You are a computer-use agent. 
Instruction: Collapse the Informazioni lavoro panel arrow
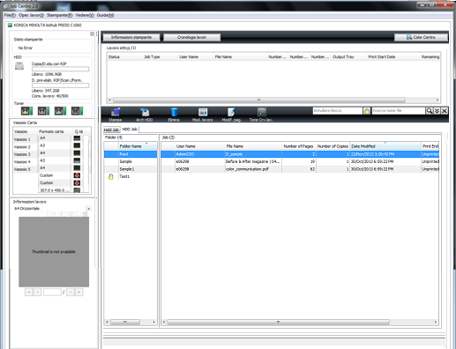point(88,209)
